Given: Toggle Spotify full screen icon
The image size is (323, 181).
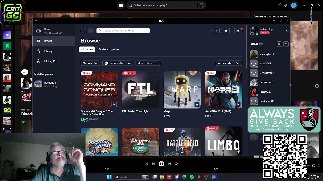Looking at the screenshot, I should 319,166.
